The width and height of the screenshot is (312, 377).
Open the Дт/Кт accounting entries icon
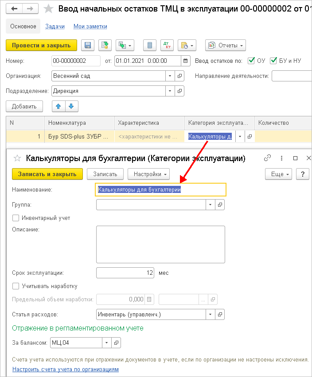click(167, 45)
